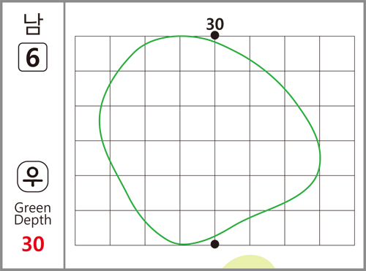Click the bottom-left corner grid cell
366x271 pixels.
tap(92, 228)
